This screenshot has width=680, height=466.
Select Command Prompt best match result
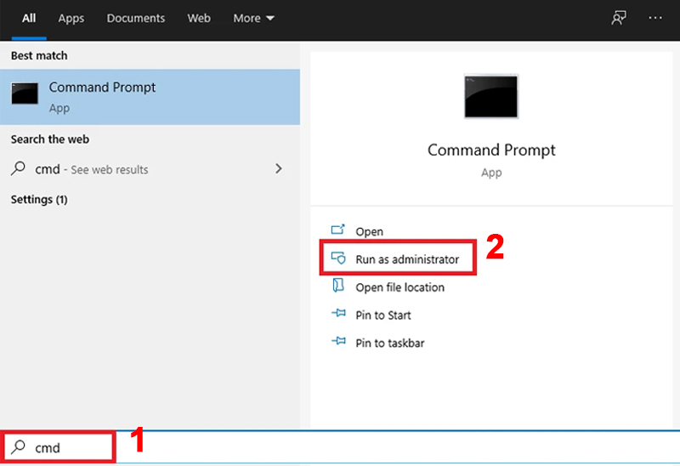(x=150, y=97)
